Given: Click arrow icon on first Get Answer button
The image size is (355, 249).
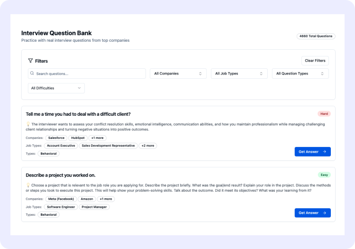Looking at the screenshot, I should point(325,152).
